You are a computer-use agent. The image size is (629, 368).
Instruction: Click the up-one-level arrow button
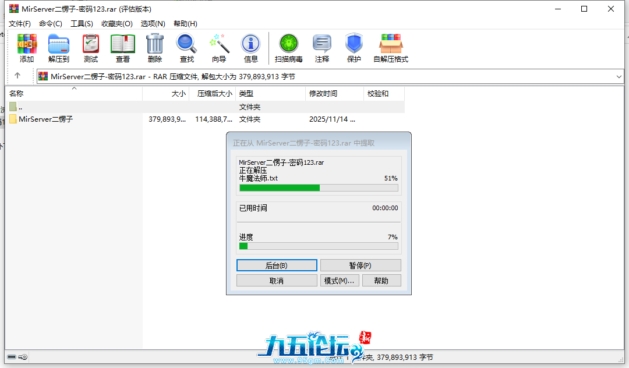pyautogui.click(x=17, y=76)
